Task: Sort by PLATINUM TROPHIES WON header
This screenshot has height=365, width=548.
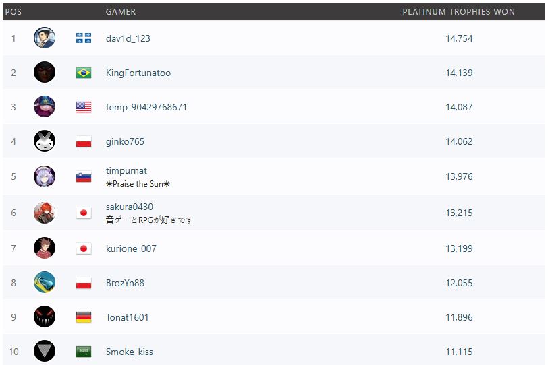Action: point(458,12)
